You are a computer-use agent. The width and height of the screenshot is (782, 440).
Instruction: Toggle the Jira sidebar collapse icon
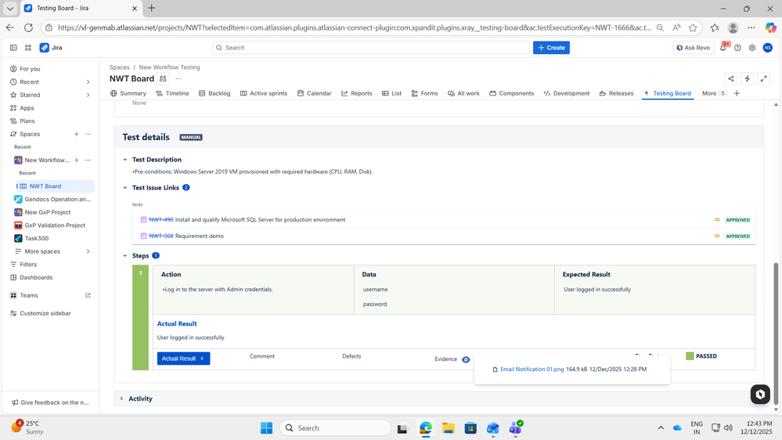[13, 48]
